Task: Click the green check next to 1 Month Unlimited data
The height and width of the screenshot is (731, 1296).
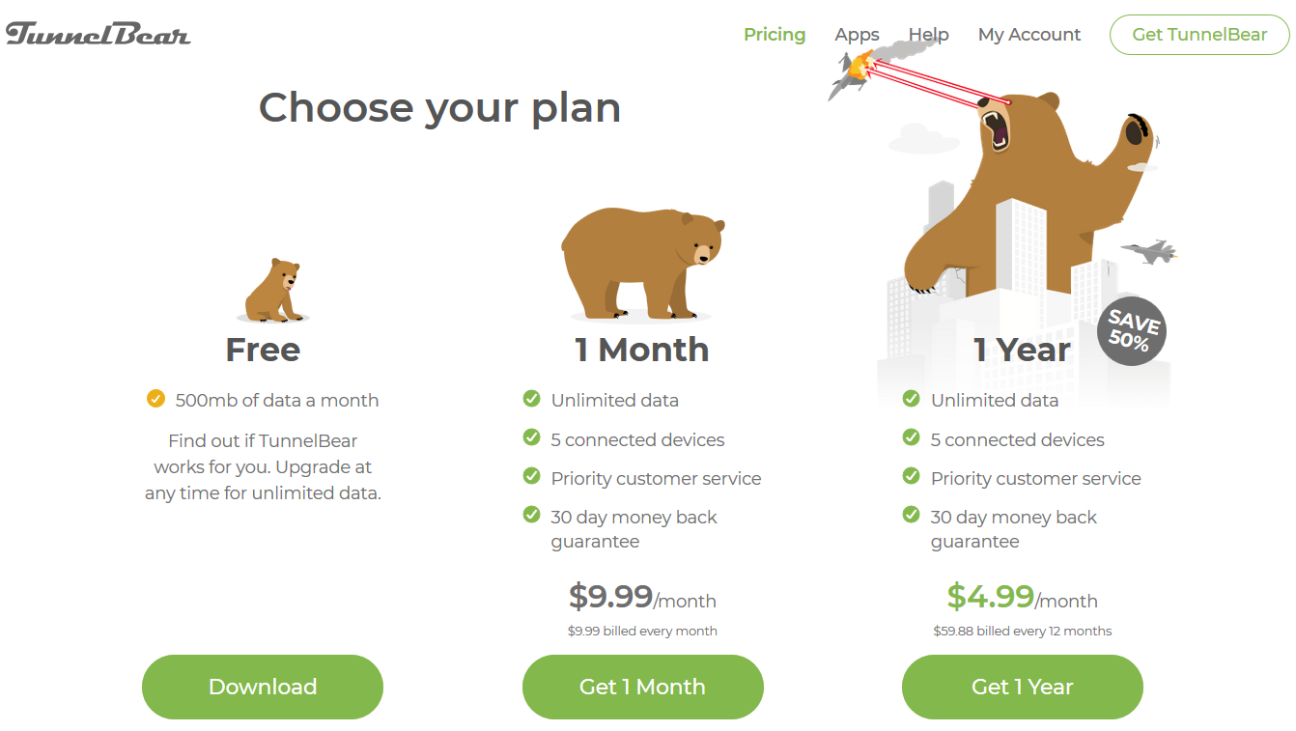Action: click(531, 398)
